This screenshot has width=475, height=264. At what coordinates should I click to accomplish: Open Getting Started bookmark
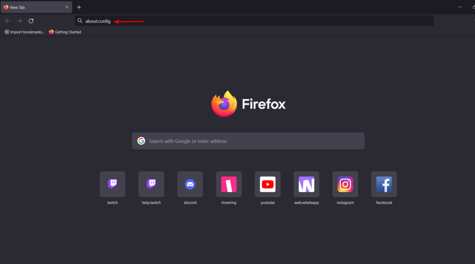point(65,32)
